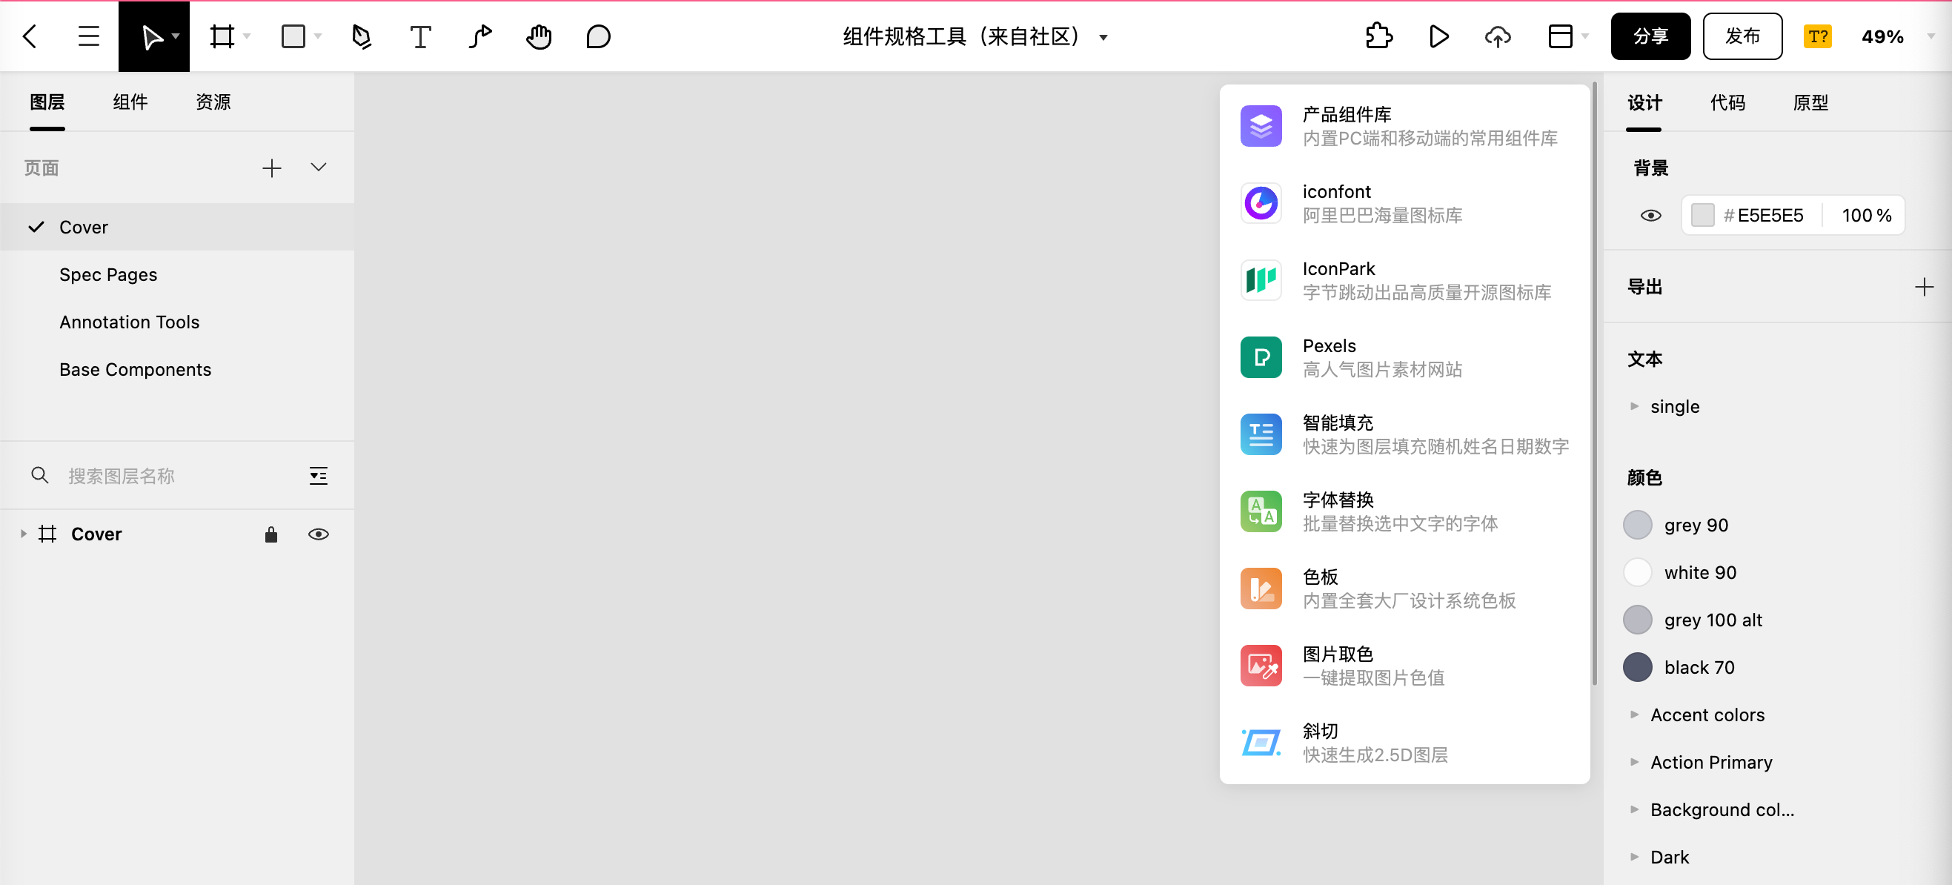This screenshot has width=1952, height=885.
Task: Click the 发布 publish button
Action: (1742, 36)
